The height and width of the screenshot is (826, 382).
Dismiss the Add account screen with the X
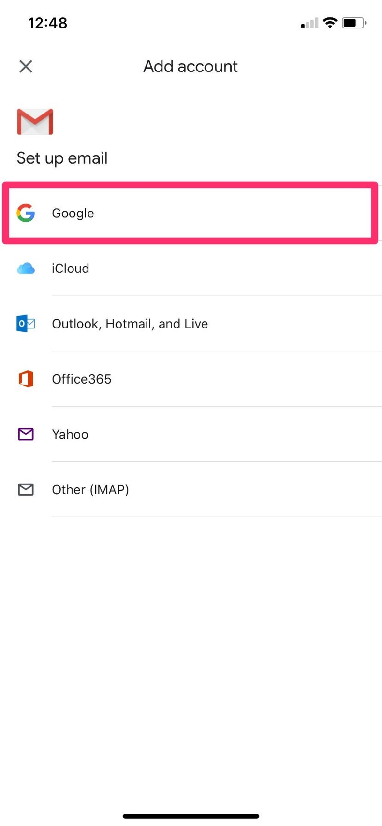coord(25,66)
